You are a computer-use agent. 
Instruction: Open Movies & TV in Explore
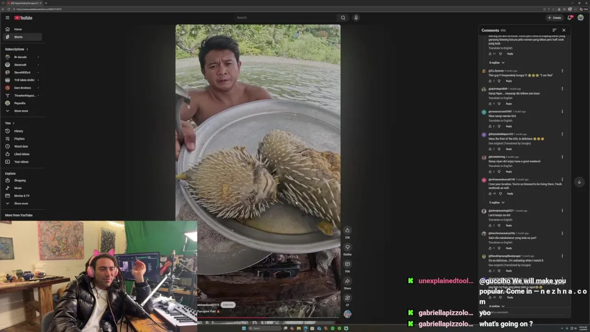pos(21,196)
